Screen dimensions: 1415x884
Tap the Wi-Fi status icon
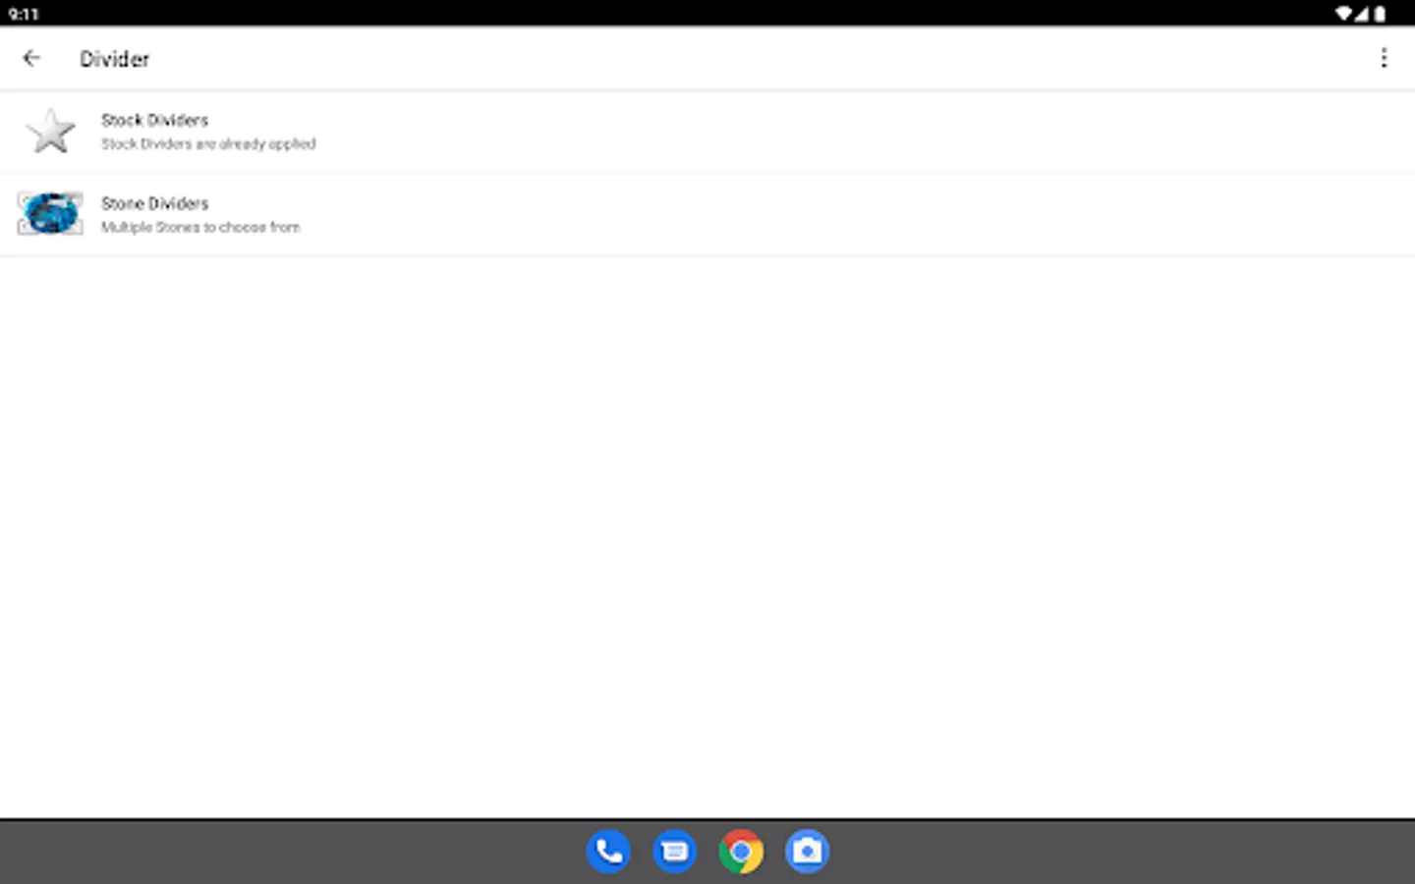pos(1343,14)
